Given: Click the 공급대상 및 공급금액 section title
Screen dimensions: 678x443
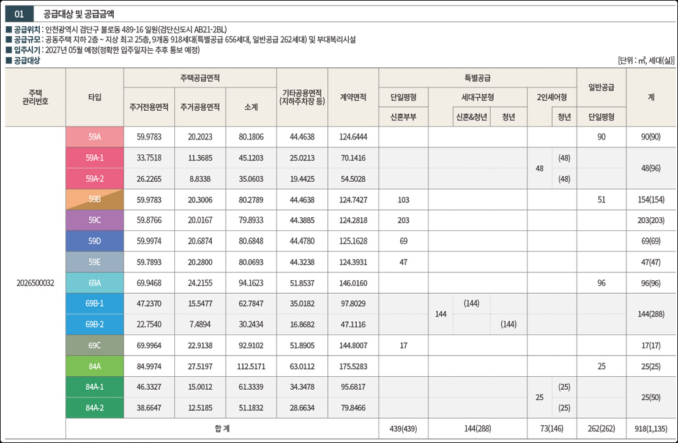Looking at the screenshot, I should pyautogui.click(x=79, y=14).
